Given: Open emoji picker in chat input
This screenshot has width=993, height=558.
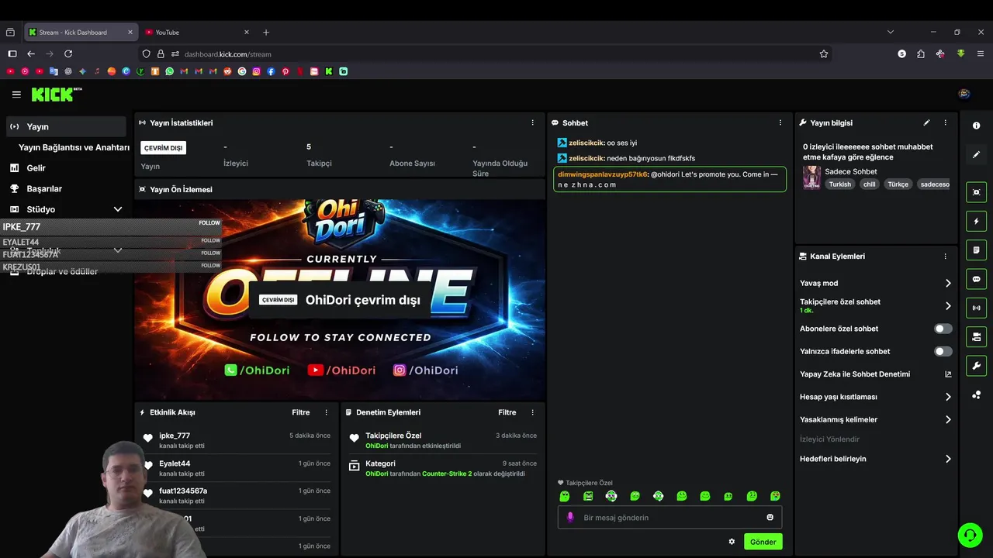Looking at the screenshot, I should click(x=770, y=517).
